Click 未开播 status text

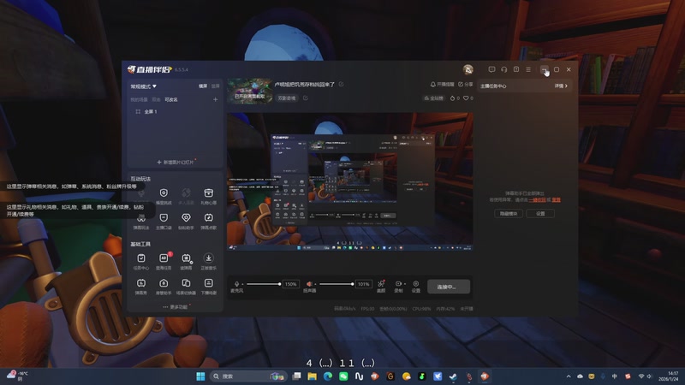(x=467, y=309)
